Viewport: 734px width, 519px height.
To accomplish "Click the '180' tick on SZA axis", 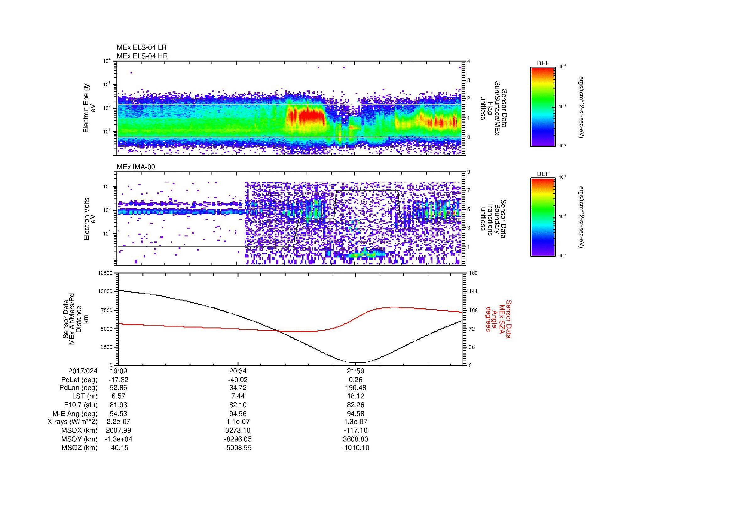I will pyautogui.click(x=473, y=273).
